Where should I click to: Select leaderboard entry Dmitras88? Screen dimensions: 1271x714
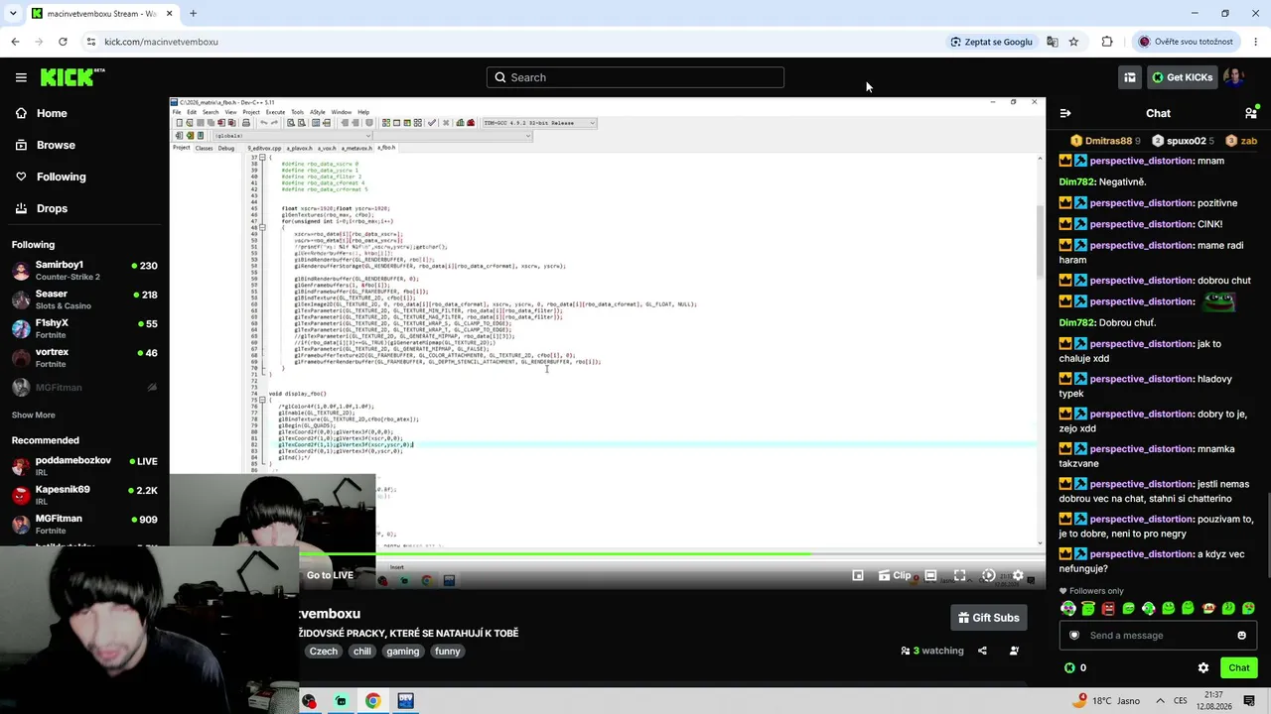click(x=1105, y=141)
